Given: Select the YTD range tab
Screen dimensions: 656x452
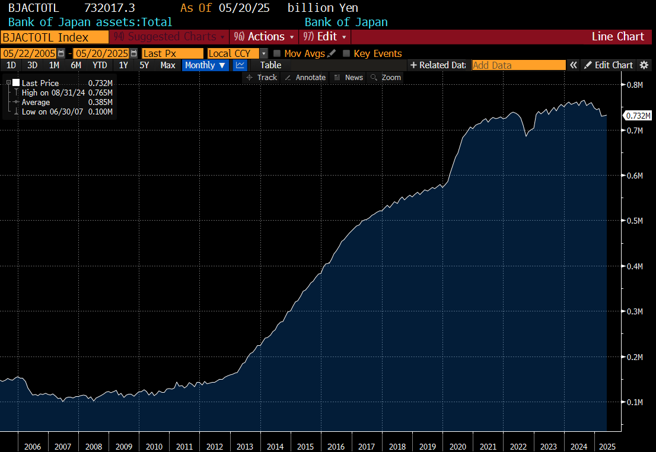Looking at the screenshot, I should pos(100,65).
